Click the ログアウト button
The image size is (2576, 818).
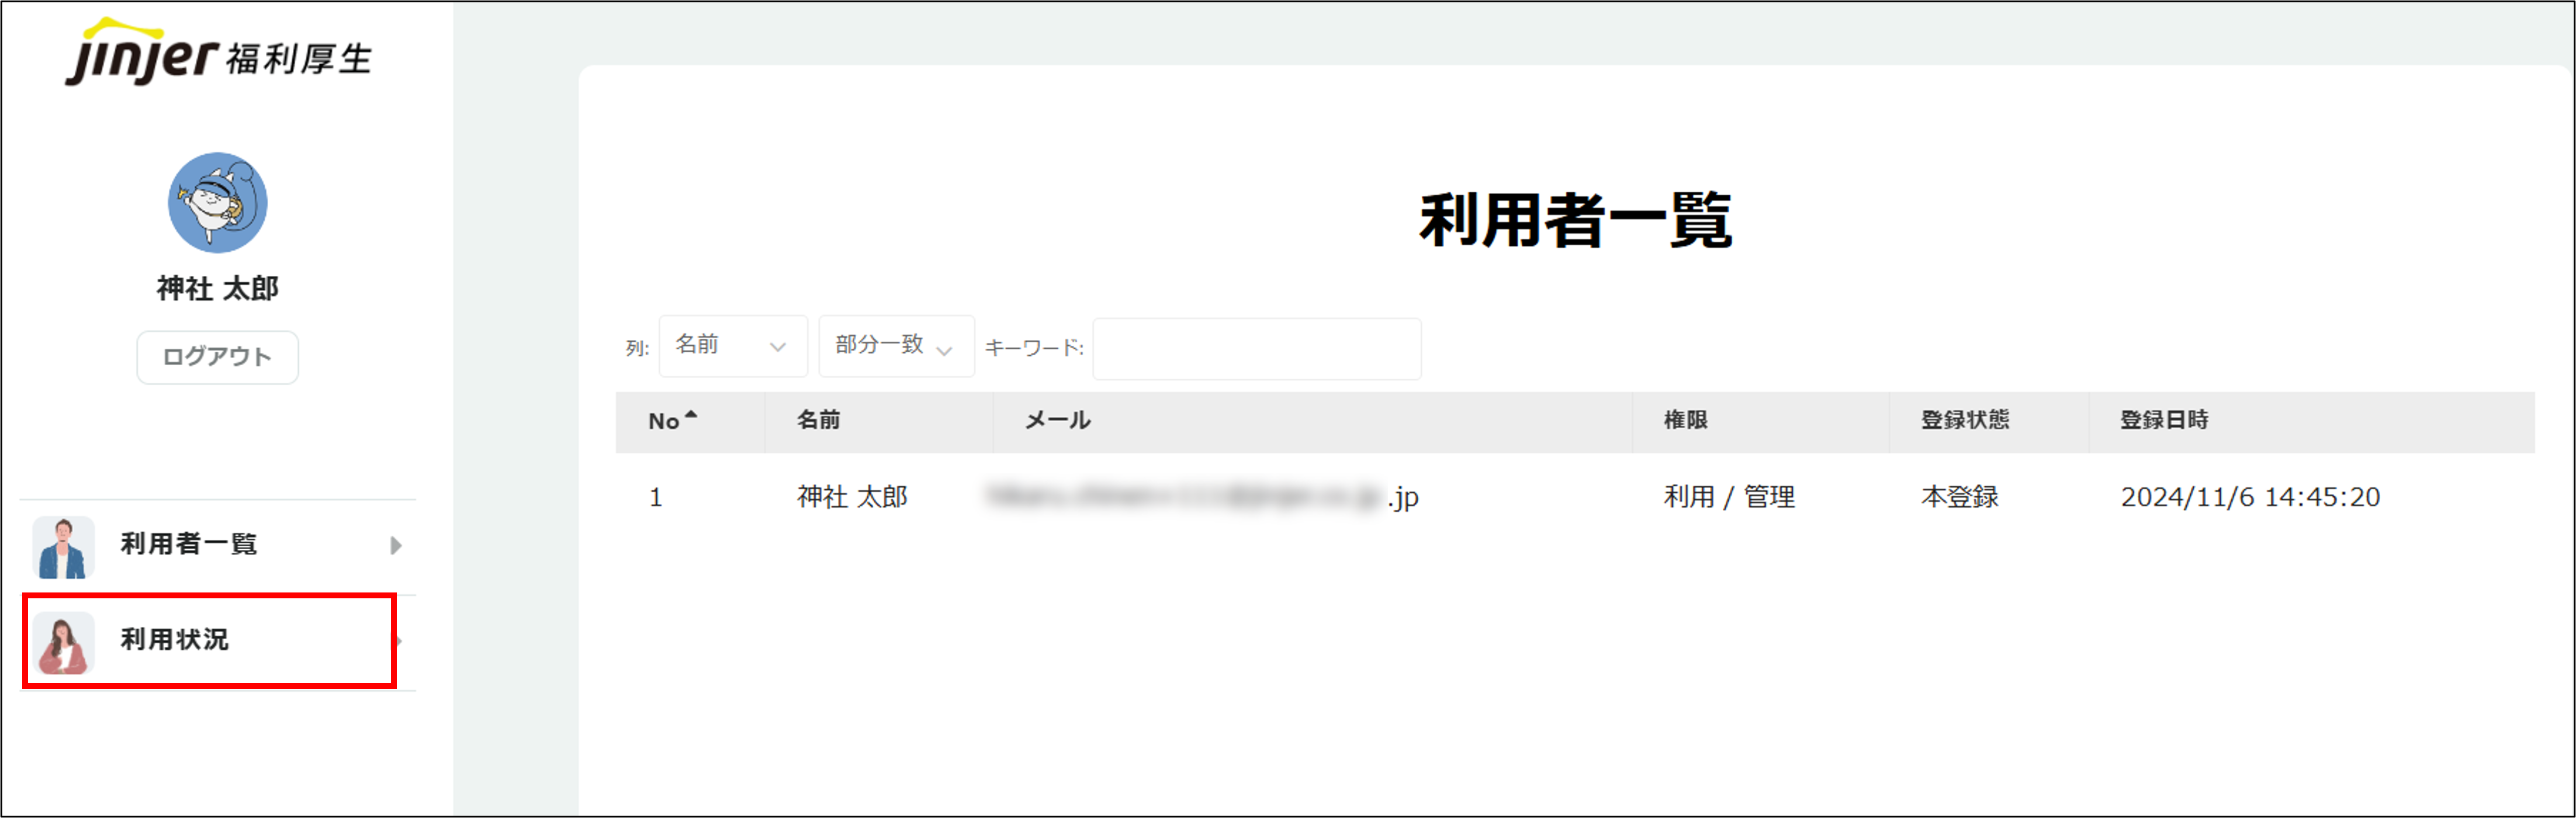(x=217, y=356)
